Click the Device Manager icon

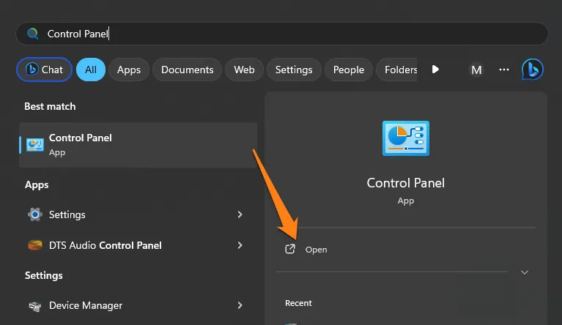tap(35, 306)
